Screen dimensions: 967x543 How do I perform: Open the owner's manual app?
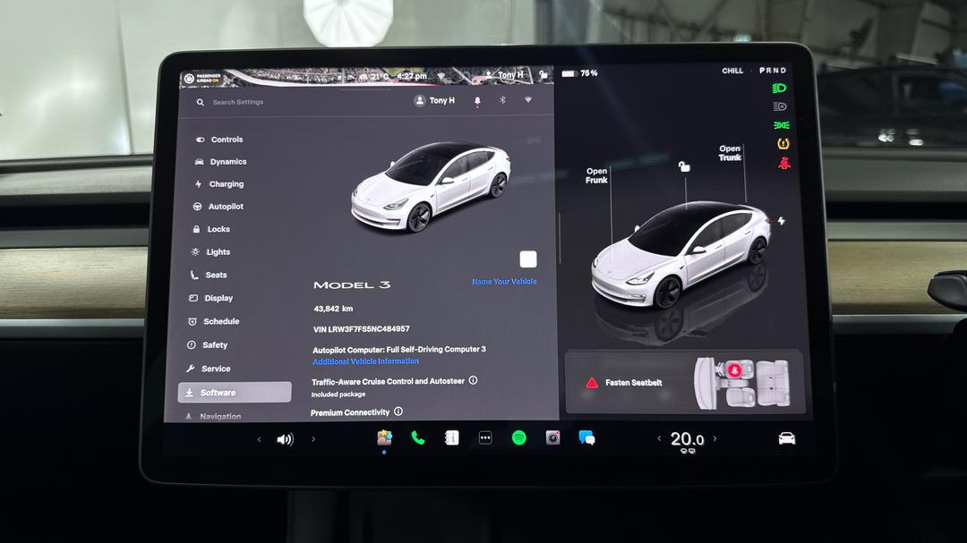pos(451,437)
